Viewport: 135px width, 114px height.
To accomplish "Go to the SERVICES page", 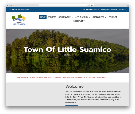I will (52, 17).
